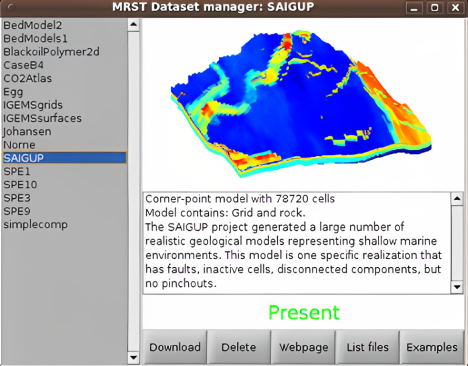Click the window menu icon in title bar
Image resolution: width=468 pixels, height=366 pixels.
tap(11, 7)
